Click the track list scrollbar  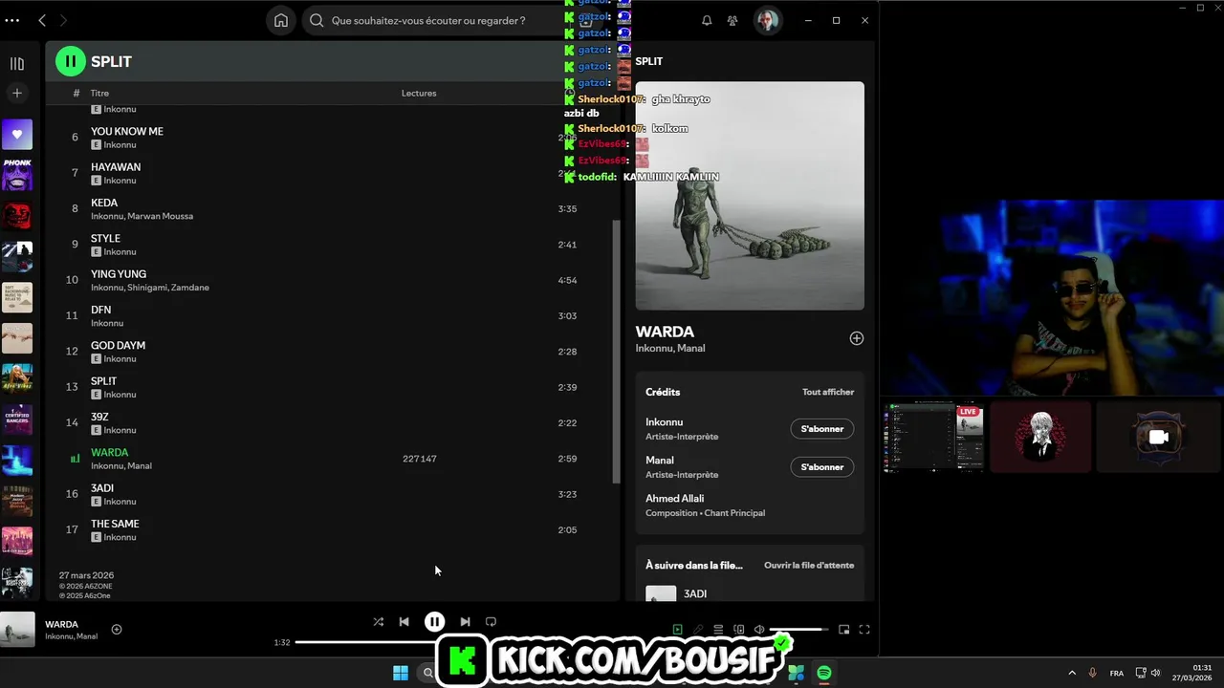616,352
